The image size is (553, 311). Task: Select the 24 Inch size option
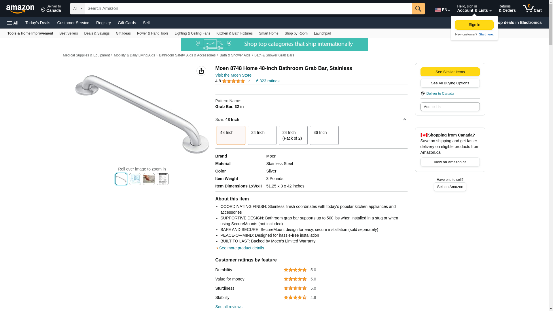point(262,135)
